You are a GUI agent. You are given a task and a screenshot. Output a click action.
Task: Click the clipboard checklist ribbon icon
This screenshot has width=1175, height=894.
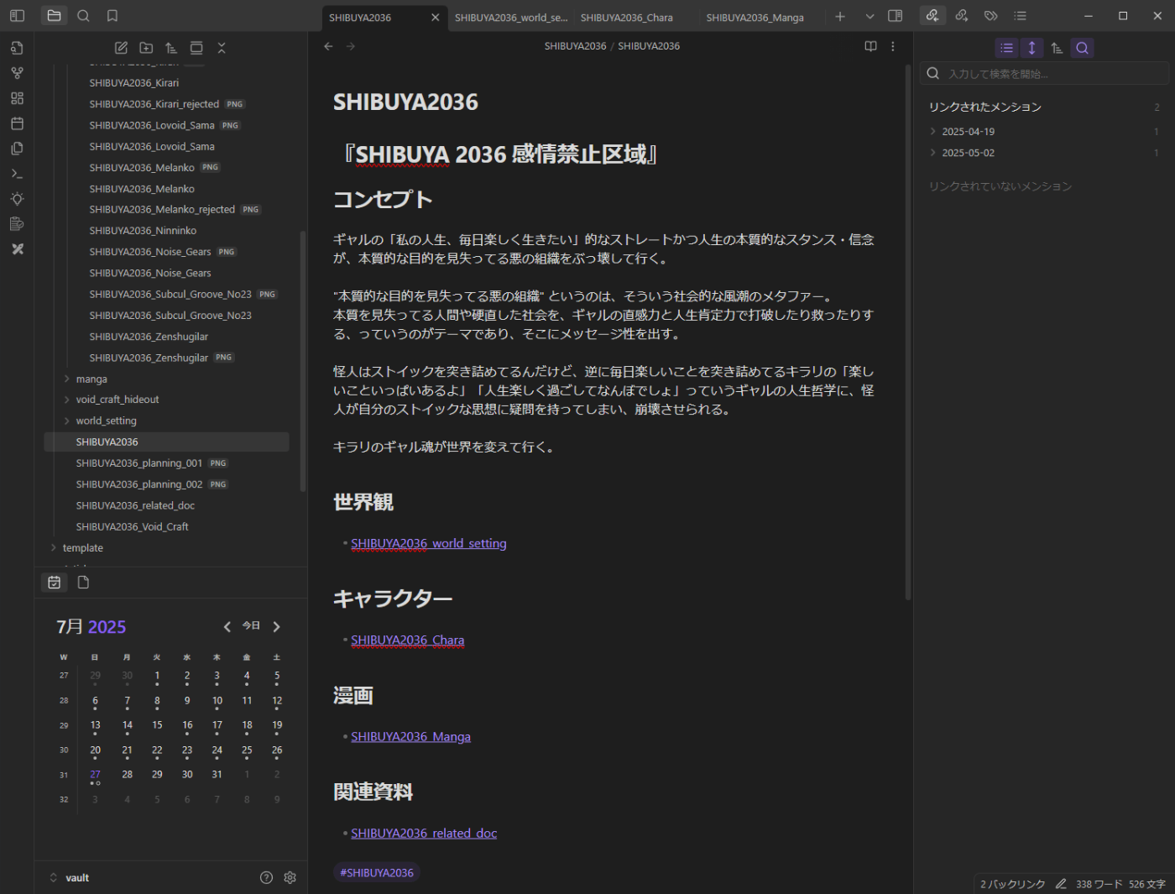pos(17,224)
